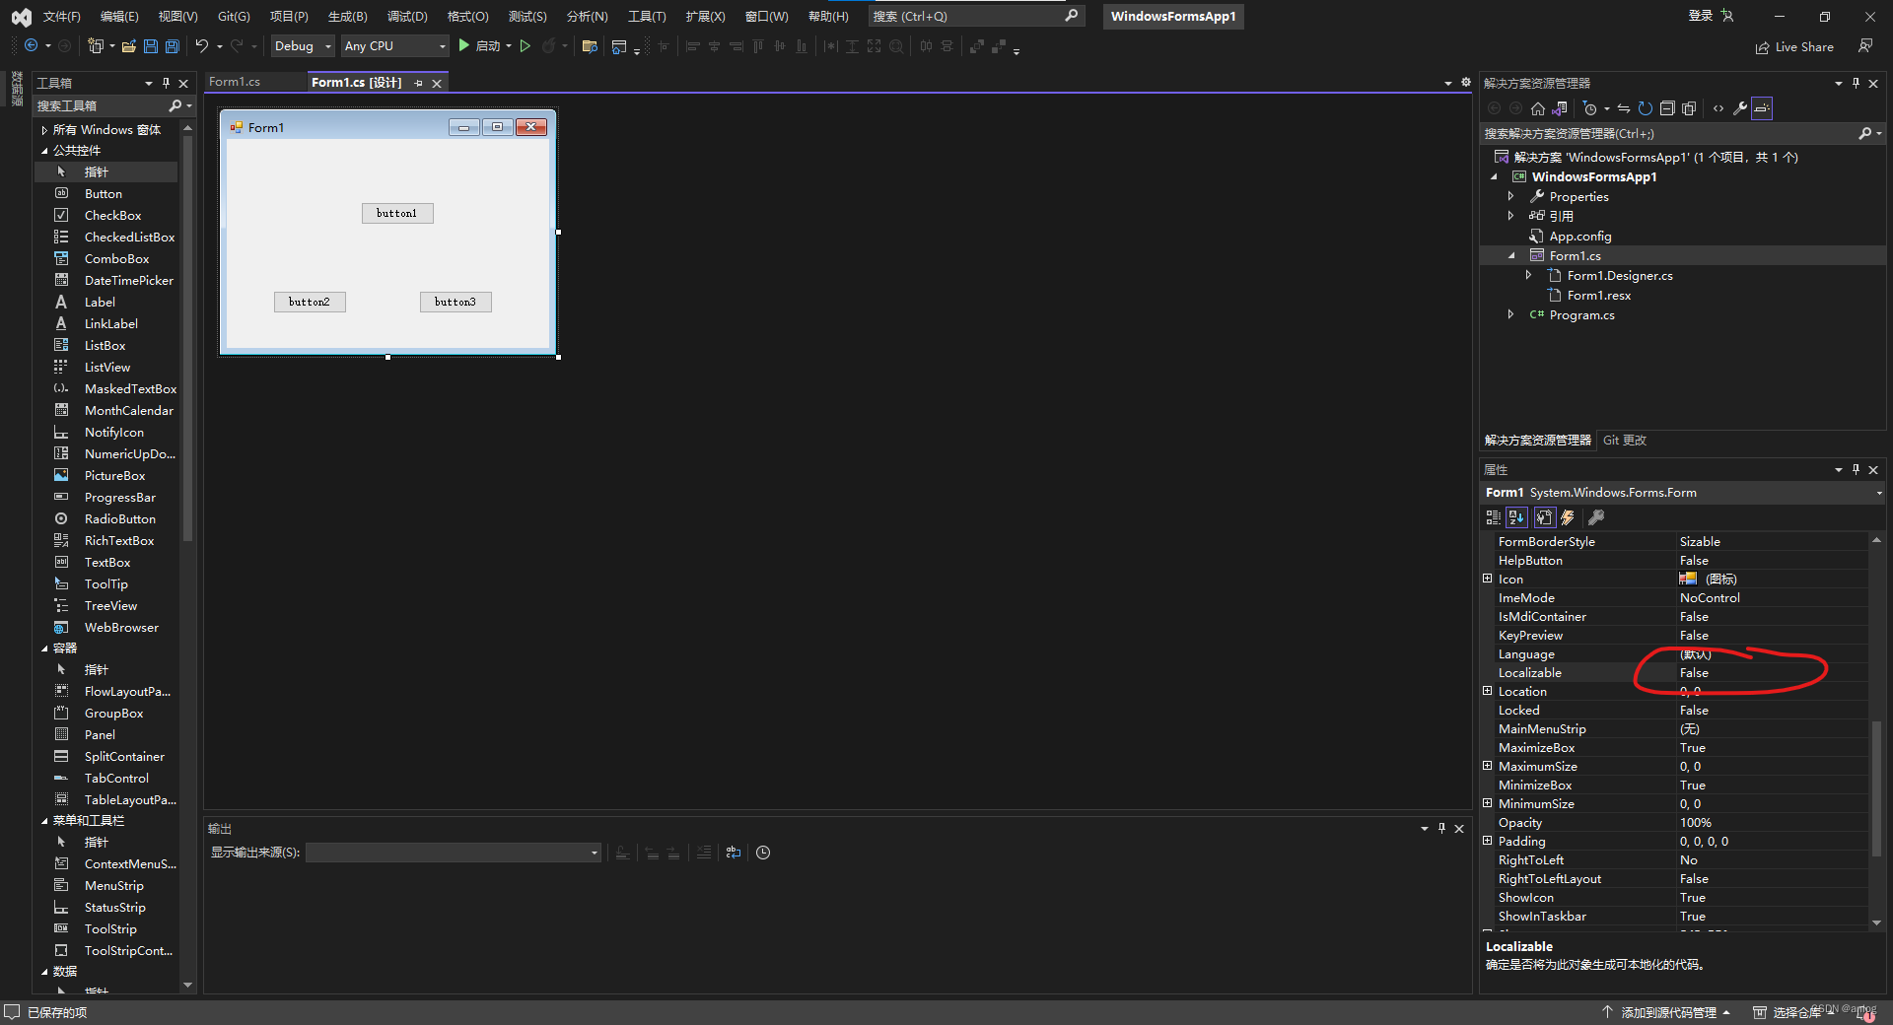Viewport: 1893px width, 1025px height.
Task: Expand the Properties node in Solution Explorer
Action: point(1510,196)
